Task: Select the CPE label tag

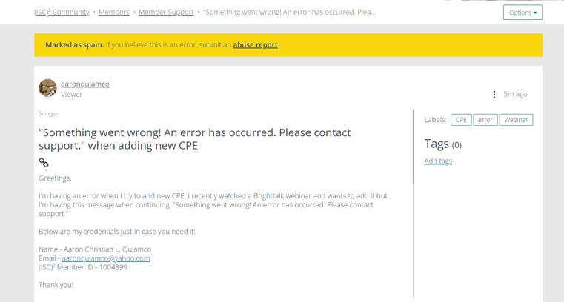Action: 461,120
